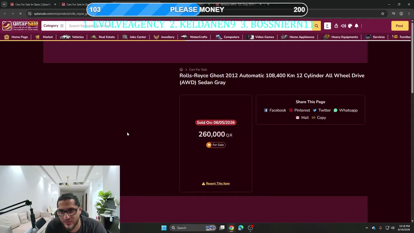The image size is (414, 233).
Task: Open the Category dropdown
Action: pyautogui.click(x=54, y=26)
